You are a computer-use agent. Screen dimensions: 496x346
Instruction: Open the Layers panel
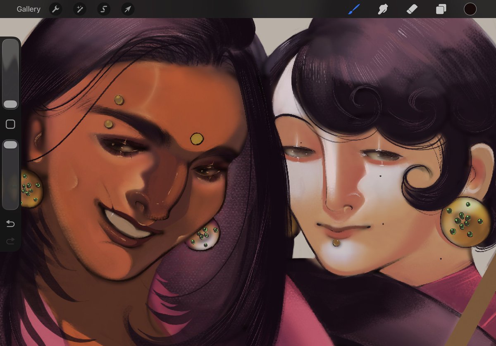[441, 9]
